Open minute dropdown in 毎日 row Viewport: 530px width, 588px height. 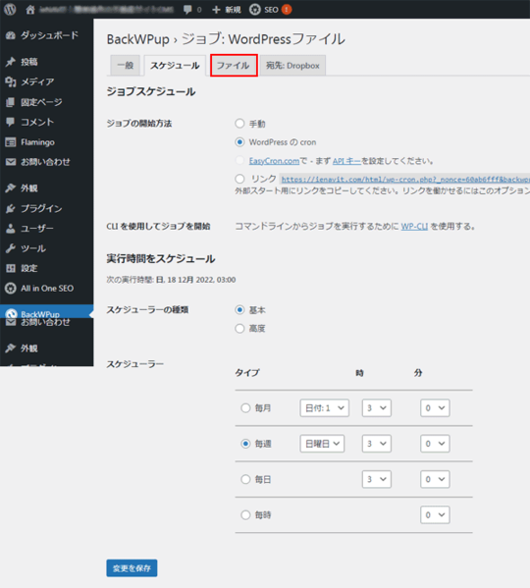435,479
